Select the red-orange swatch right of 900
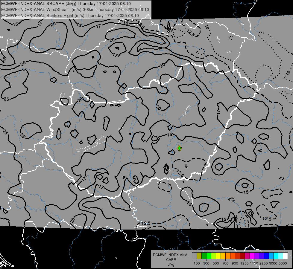Viewport: 293px width, 269px height. click(x=233, y=256)
